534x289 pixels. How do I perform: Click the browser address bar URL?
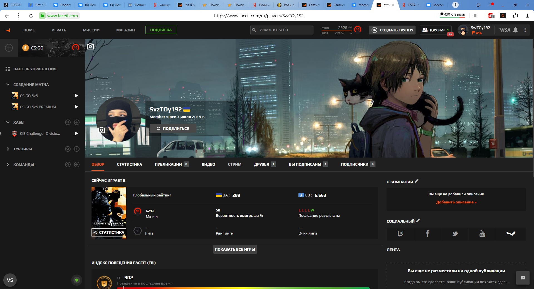[x=259, y=16]
